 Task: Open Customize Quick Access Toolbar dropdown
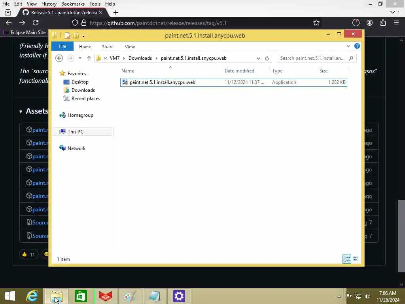(84, 36)
